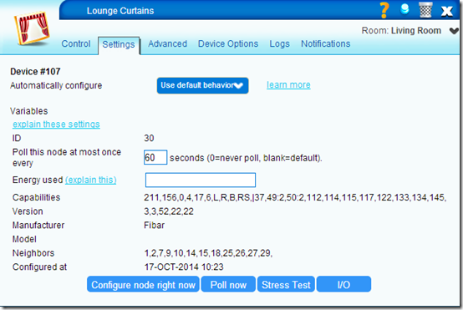Delete device using the trash can icon
The image size is (463, 310).
tap(425, 10)
